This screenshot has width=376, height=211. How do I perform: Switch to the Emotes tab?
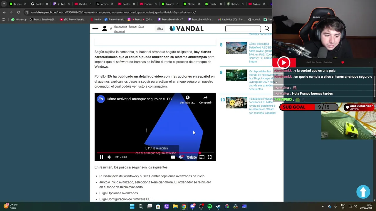pos(213,4)
